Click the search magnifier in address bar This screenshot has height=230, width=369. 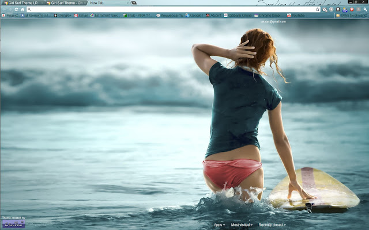click(29, 9)
